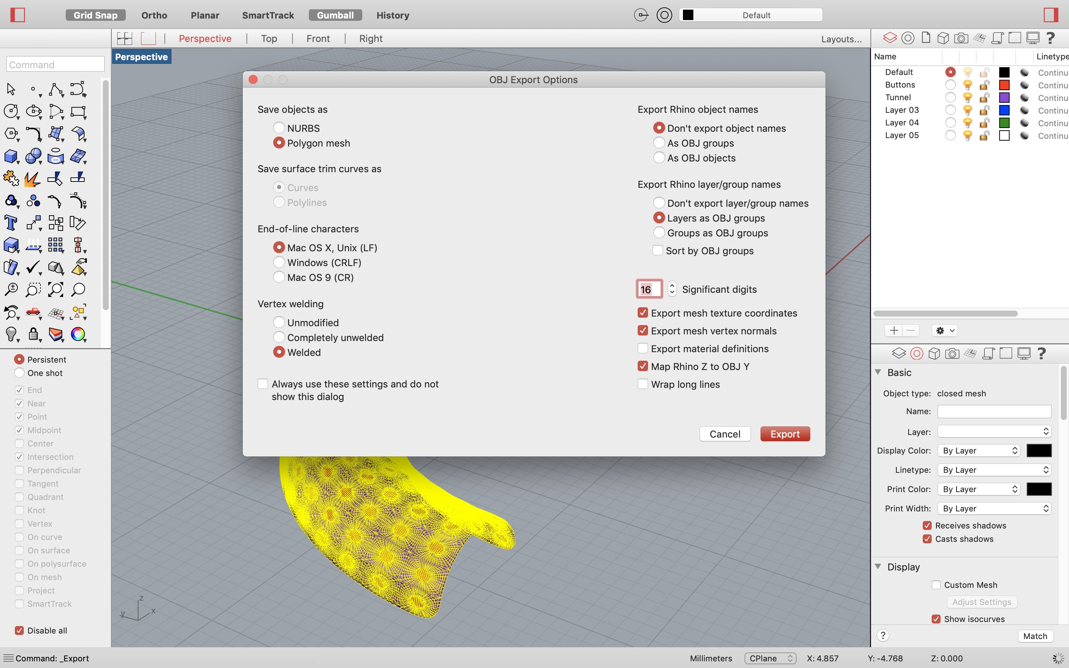This screenshot has height=668, width=1069.
Task: Select the Text tool icon
Action: coord(11,223)
